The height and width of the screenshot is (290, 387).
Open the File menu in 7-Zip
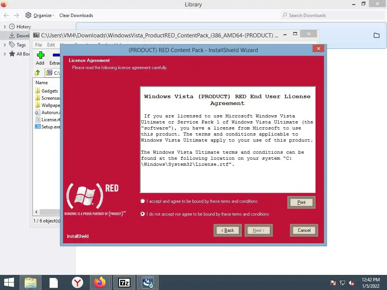[39, 45]
